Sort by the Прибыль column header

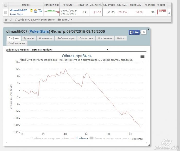point(136,5)
